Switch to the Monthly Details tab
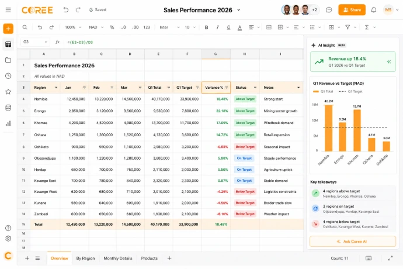The image size is (403, 269). (118, 258)
